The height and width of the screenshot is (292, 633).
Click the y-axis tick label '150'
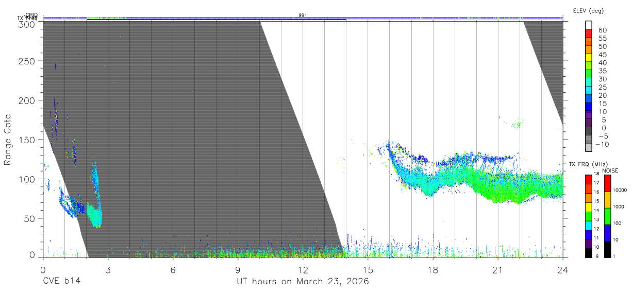click(x=27, y=140)
